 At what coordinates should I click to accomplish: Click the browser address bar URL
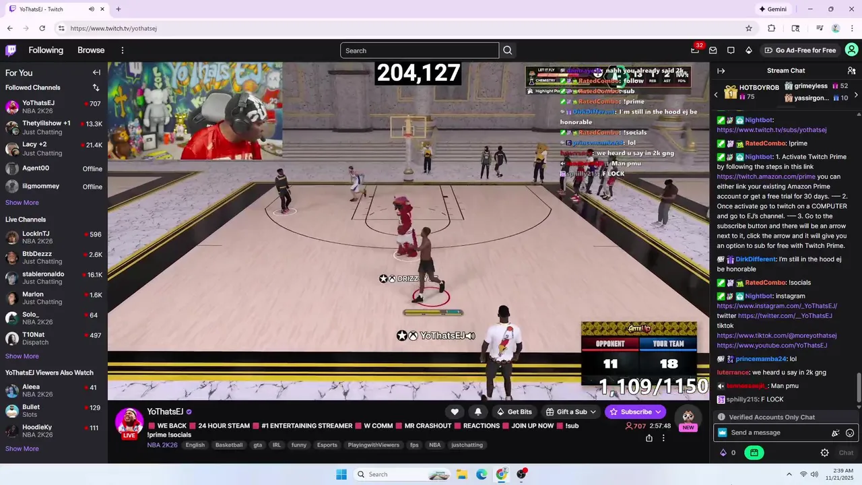113,28
